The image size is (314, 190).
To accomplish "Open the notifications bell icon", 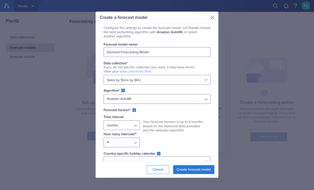I will click(x=286, y=6).
